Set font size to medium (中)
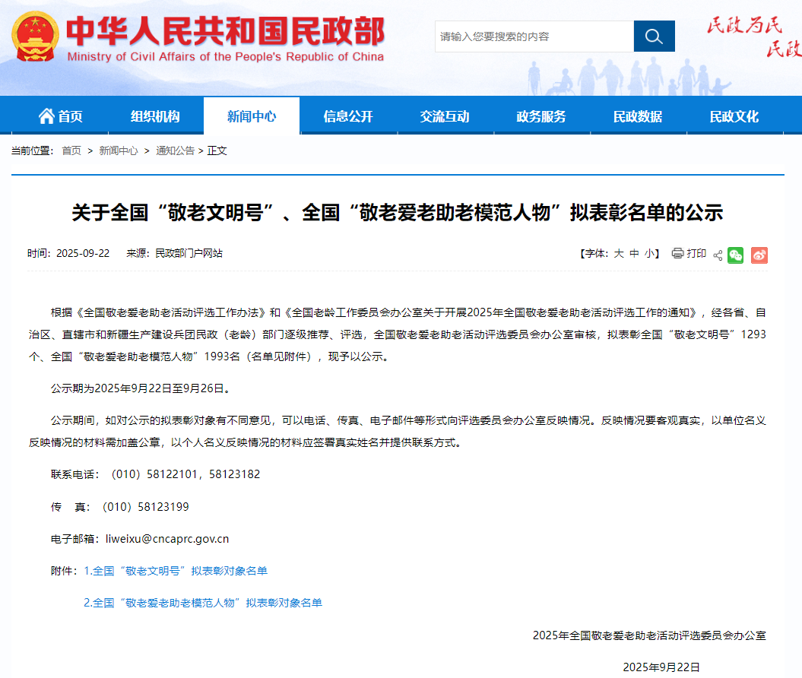Image resolution: width=802 pixels, height=678 pixels. click(634, 254)
